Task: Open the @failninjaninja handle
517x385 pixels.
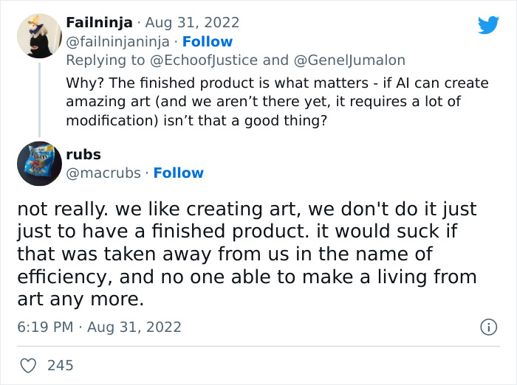Action: click(x=118, y=41)
